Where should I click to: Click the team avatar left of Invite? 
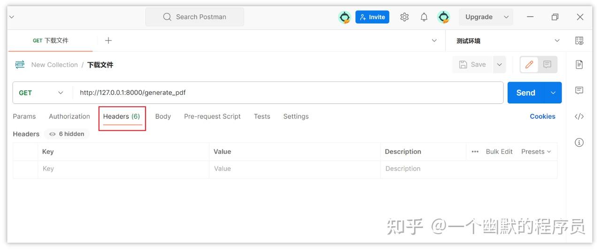345,17
